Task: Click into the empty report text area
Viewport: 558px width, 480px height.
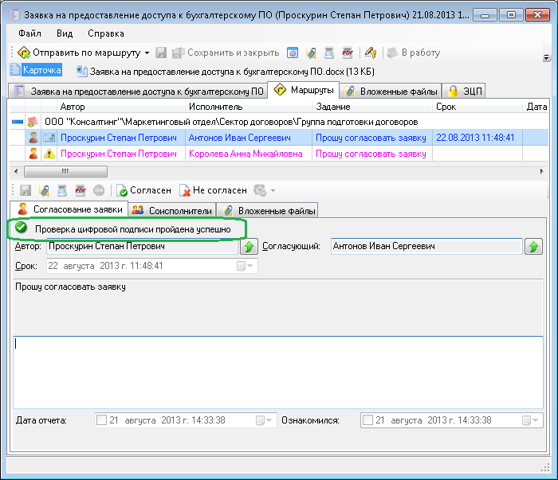Action: [x=278, y=370]
